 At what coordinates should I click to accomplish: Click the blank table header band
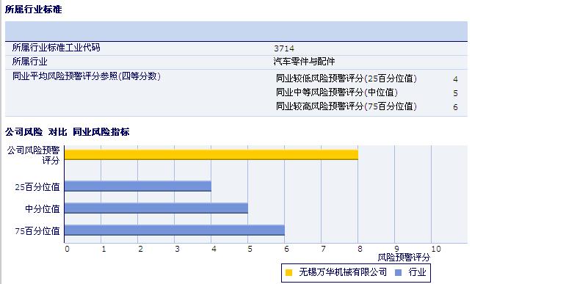236,32
